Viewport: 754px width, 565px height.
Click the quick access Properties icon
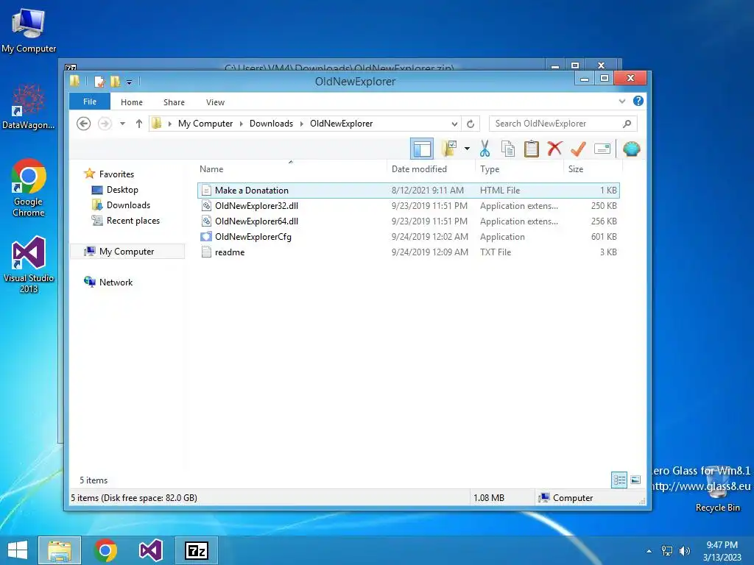(x=99, y=82)
